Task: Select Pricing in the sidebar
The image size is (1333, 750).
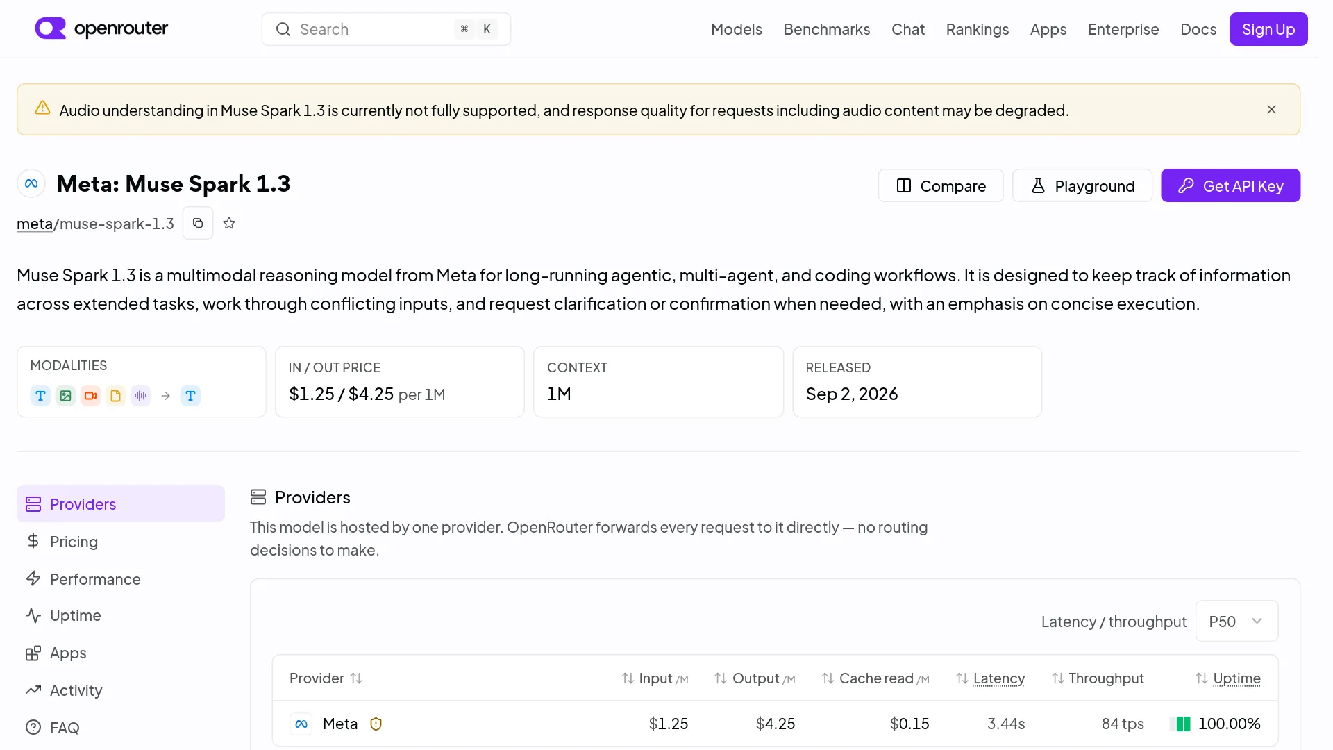Action: 121,542
